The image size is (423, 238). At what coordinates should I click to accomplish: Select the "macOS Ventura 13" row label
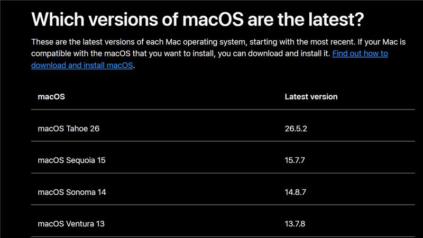pos(71,224)
